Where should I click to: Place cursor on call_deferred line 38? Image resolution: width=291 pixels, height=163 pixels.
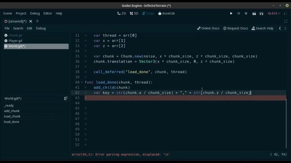pos(140,72)
